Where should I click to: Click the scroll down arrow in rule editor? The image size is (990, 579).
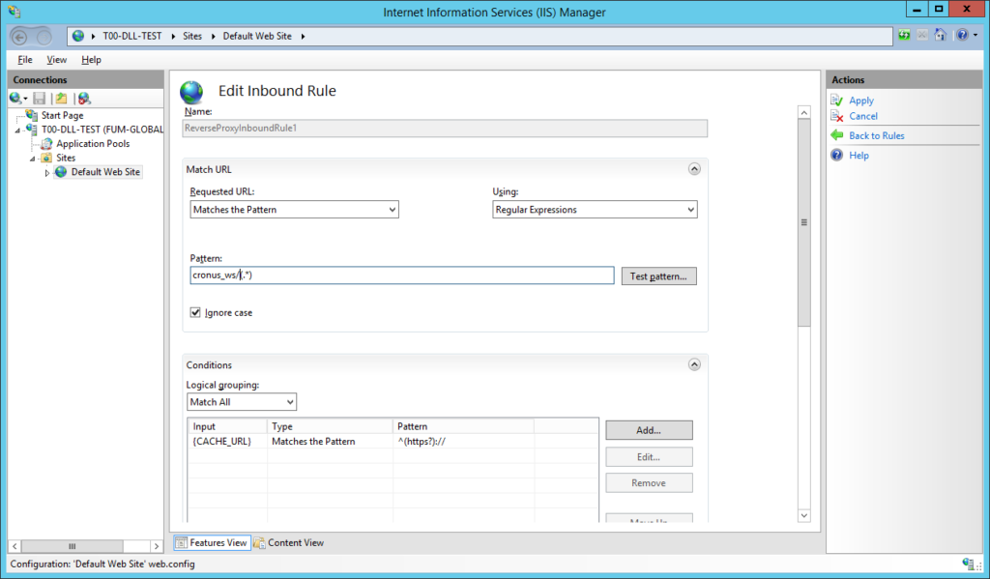(803, 515)
